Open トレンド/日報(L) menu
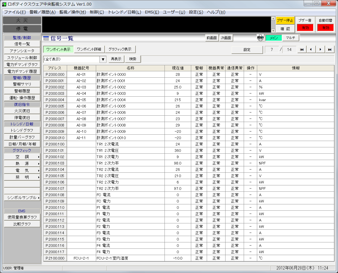This screenshot has width=338, height=273. [x=125, y=12]
